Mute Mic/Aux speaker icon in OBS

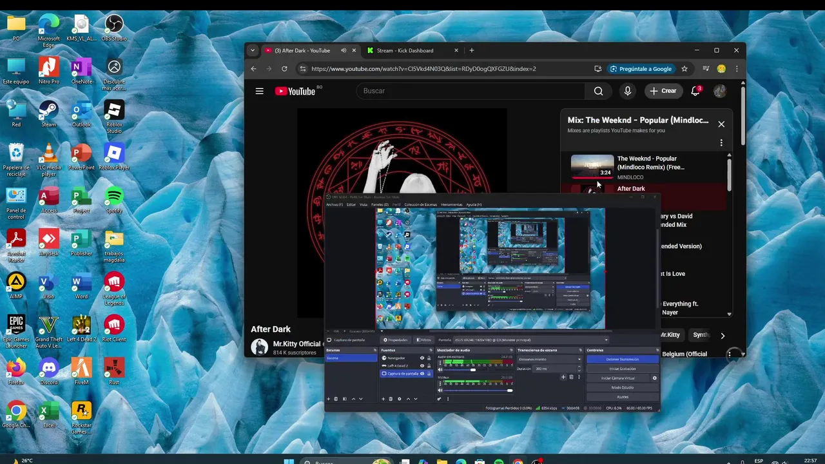point(440,391)
